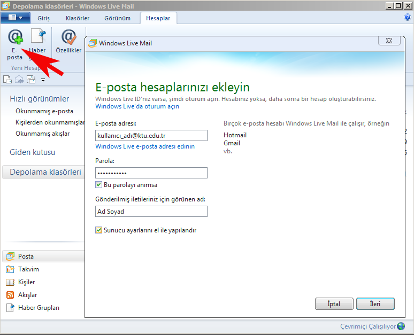Click the Parola password field
This screenshot has width=414, height=335.
151,173
